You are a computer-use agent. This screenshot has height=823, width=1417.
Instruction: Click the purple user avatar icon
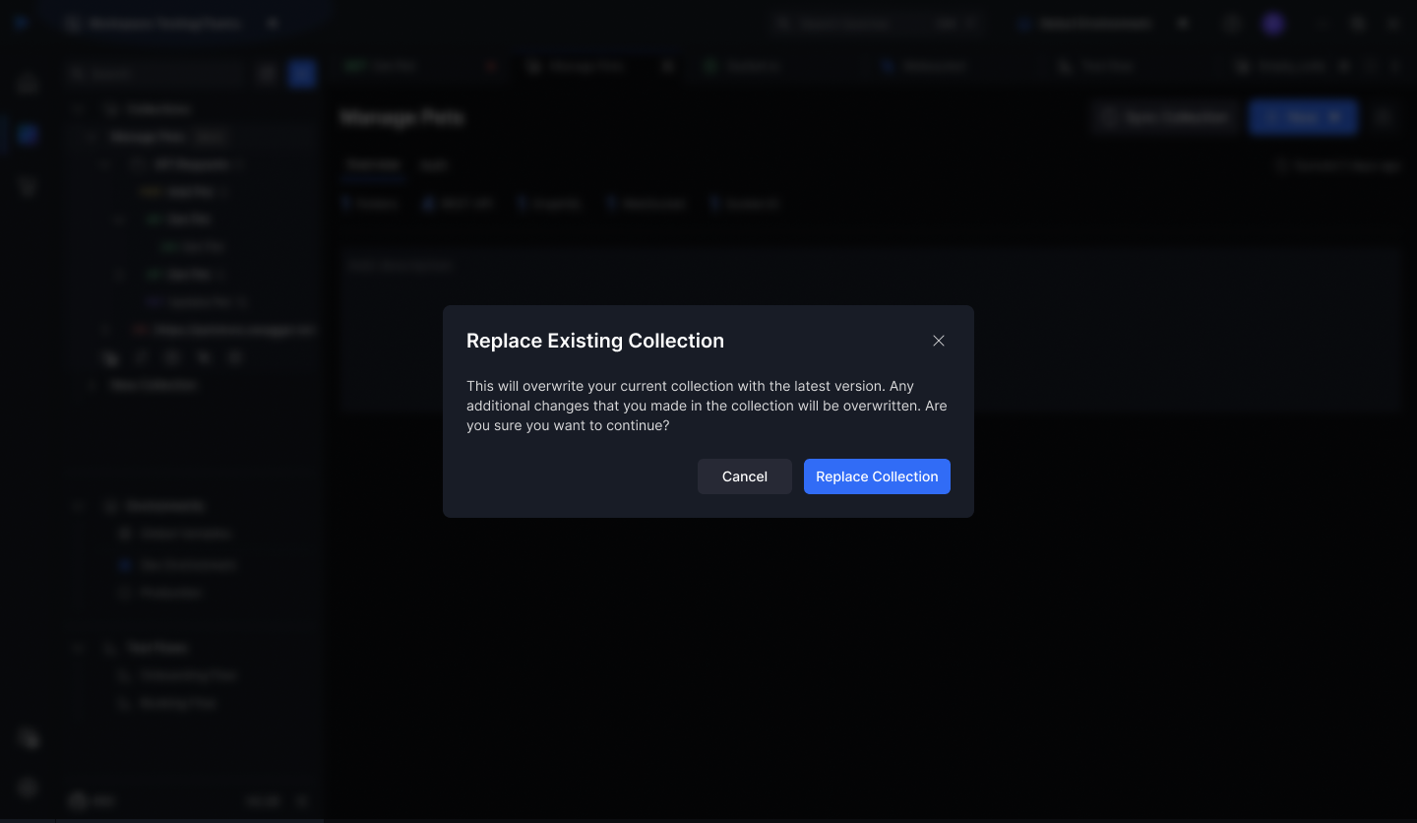coord(1273,24)
